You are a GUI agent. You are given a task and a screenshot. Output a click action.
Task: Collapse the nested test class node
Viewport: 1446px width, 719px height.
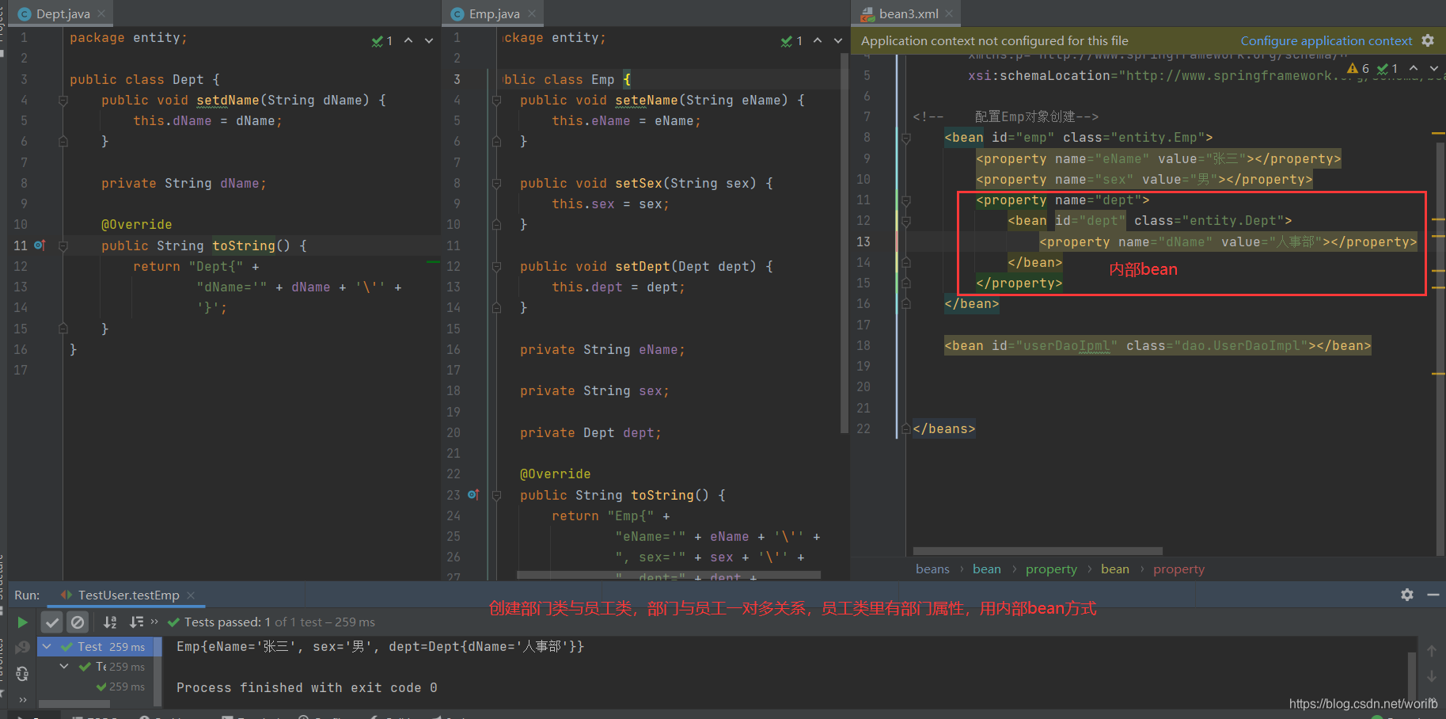pos(64,667)
